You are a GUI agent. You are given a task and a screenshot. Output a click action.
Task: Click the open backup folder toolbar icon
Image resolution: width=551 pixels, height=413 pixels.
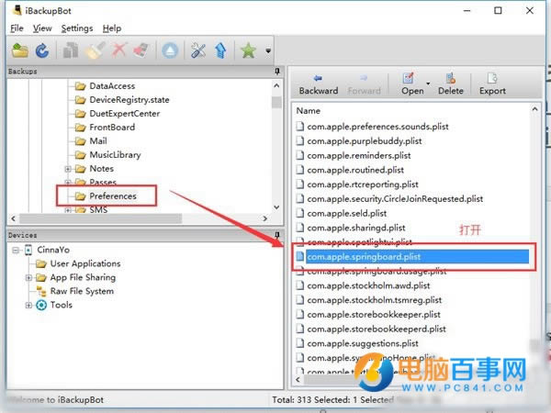click(x=20, y=50)
